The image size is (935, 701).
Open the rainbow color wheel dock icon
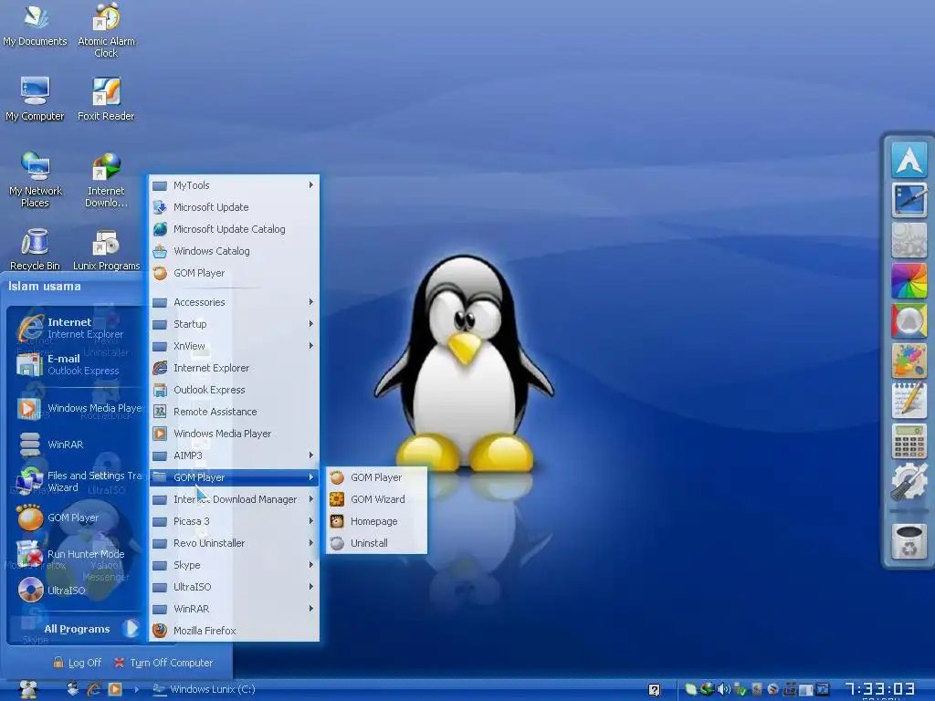pyautogui.click(x=909, y=280)
